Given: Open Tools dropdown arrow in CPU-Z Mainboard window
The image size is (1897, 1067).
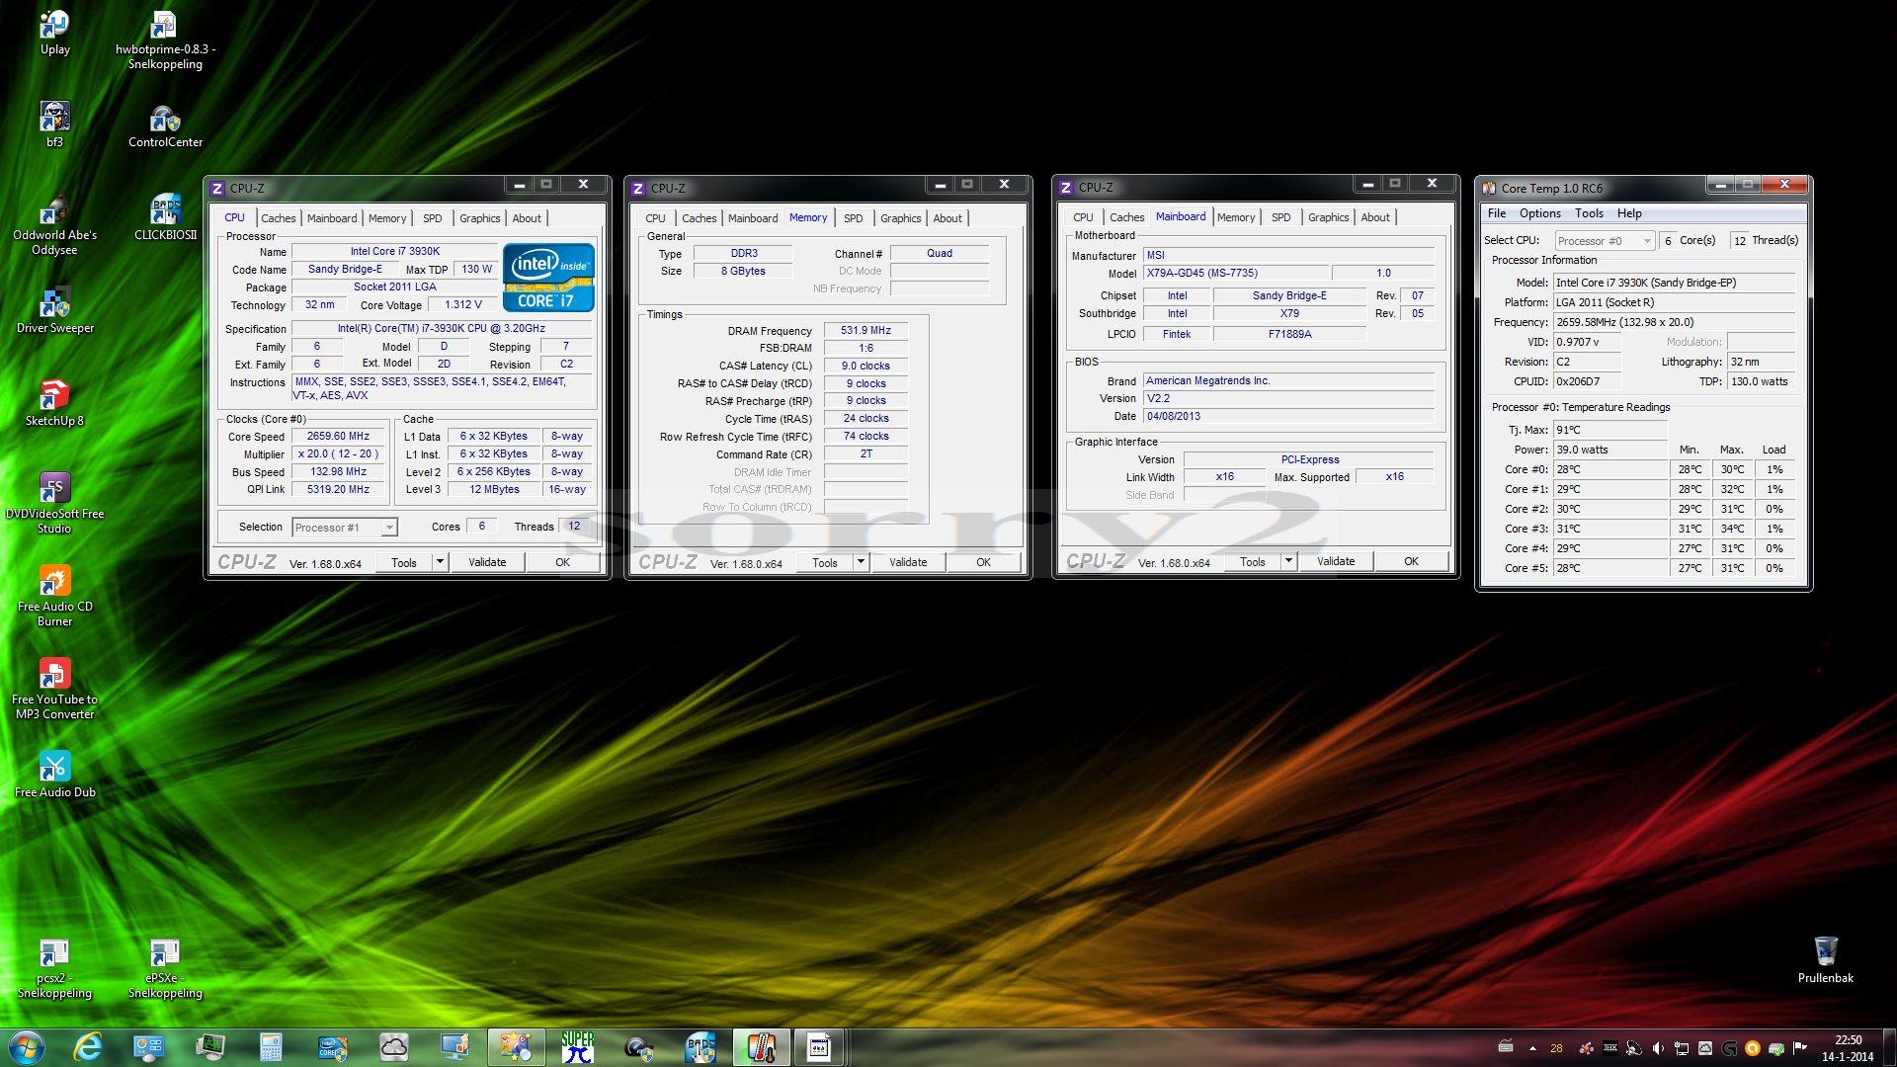Looking at the screenshot, I should click(1288, 561).
